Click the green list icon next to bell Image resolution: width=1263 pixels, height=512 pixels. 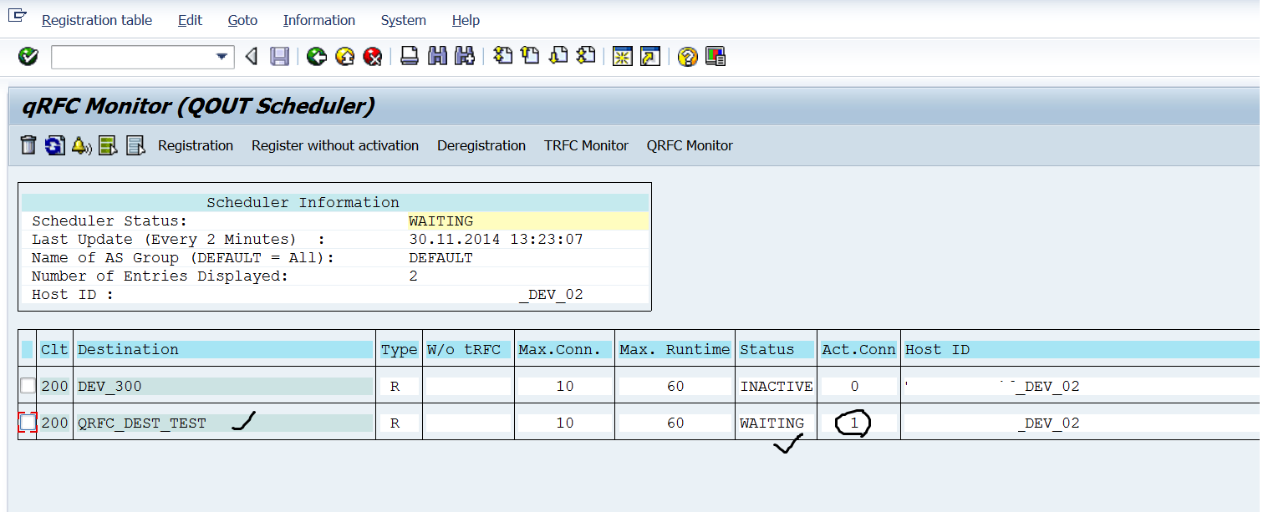(x=108, y=145)
